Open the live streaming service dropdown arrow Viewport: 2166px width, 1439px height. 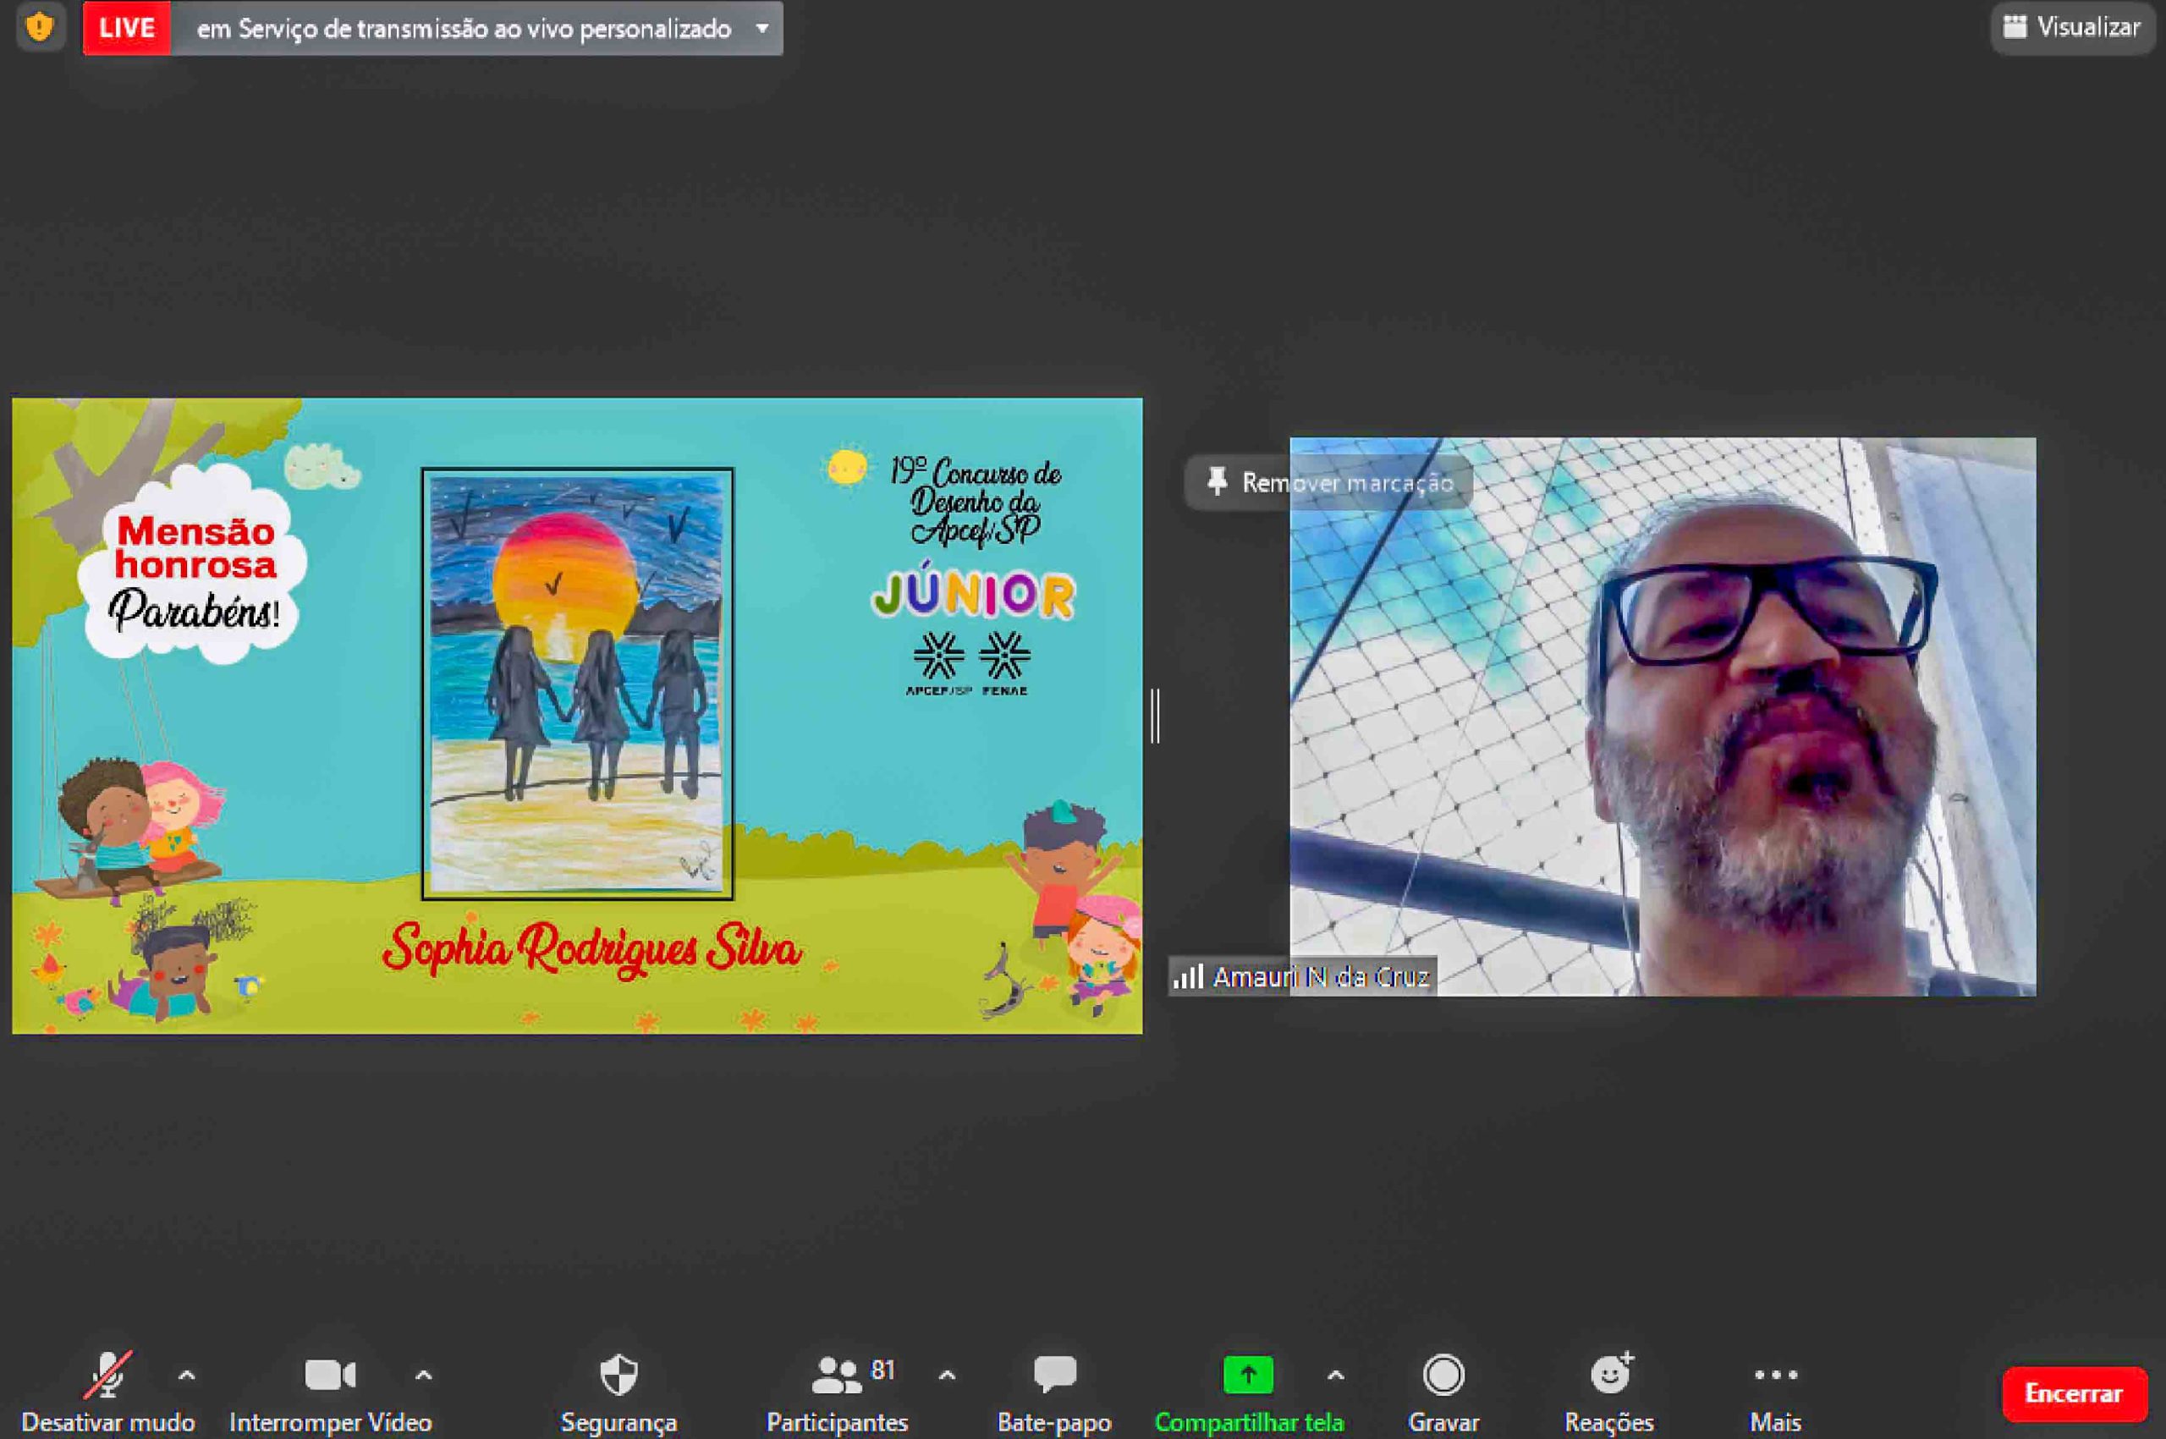pos(761,29)
